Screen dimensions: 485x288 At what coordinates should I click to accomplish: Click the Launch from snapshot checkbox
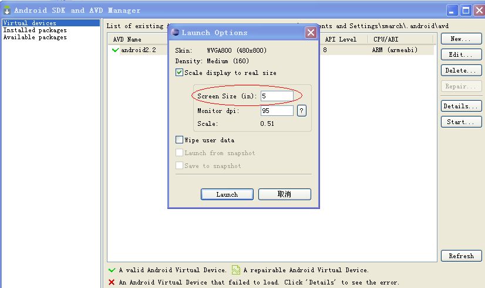pos(180,153)
